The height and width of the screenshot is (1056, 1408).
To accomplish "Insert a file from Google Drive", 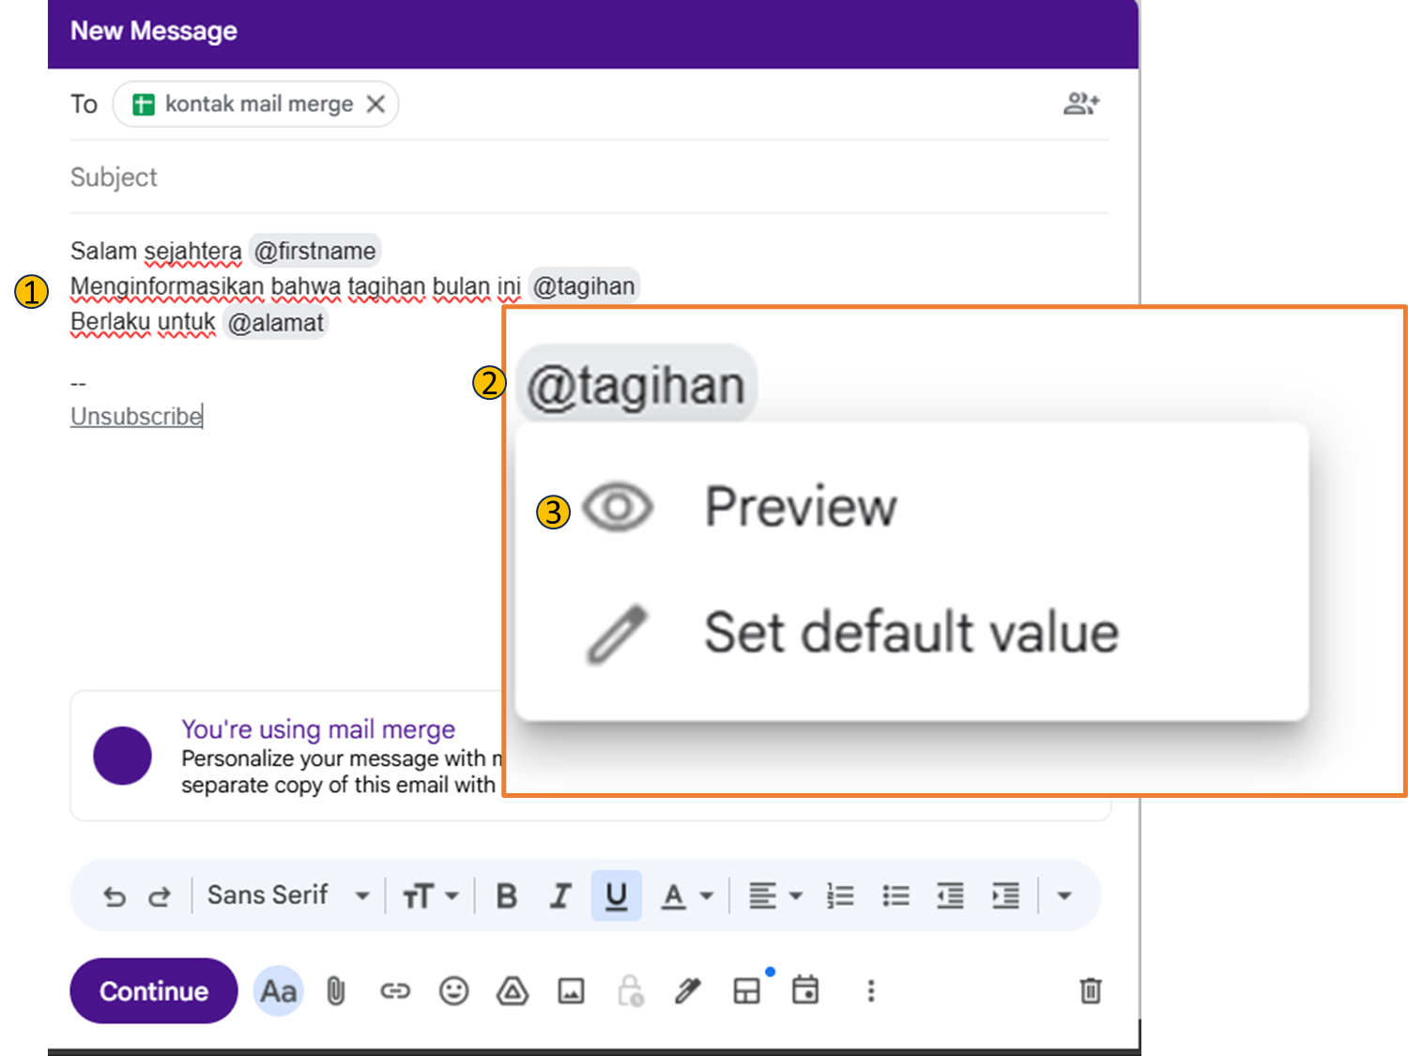I will tap(513, 991).
